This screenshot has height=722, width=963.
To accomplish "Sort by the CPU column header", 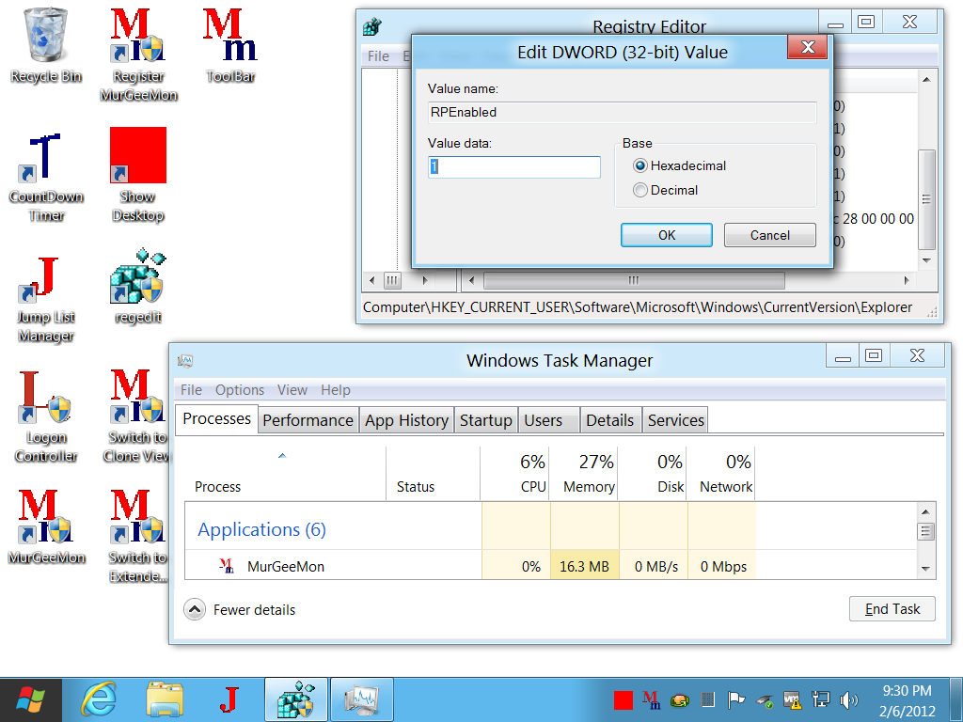I will 515,474.
